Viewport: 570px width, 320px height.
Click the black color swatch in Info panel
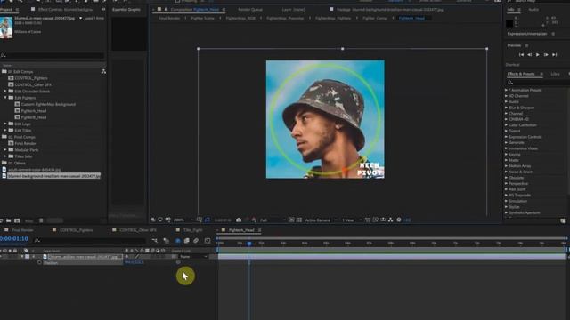(x=509, y=24)
